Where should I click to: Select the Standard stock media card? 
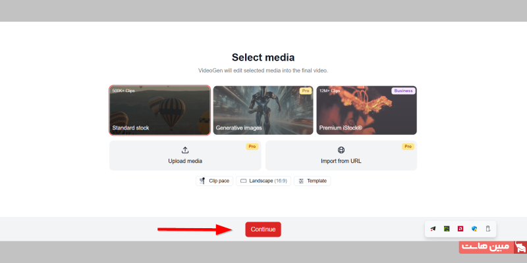point(160,110)
